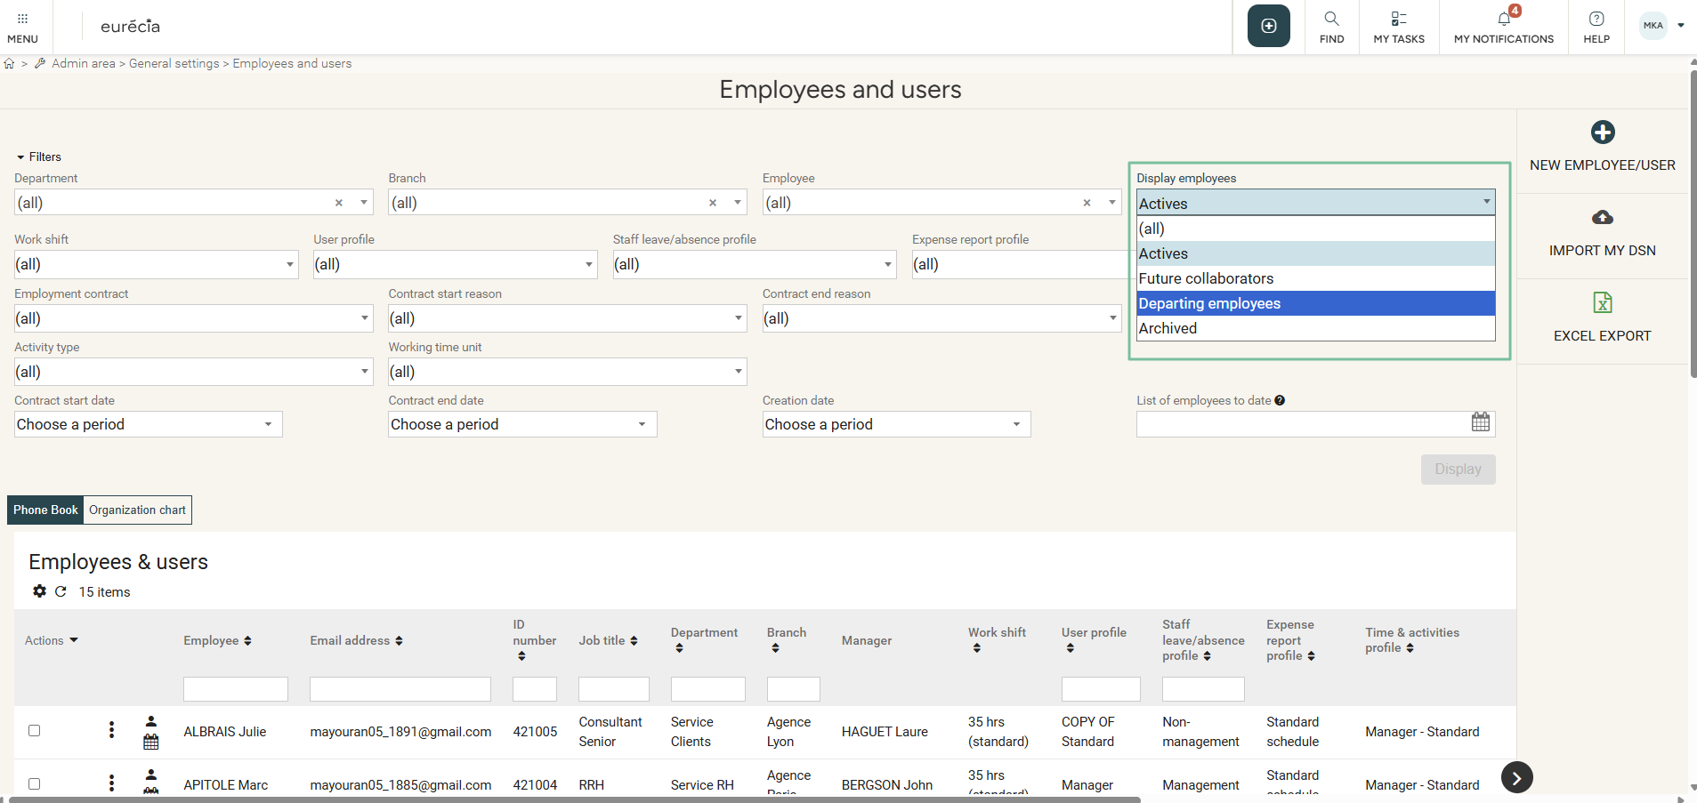Switch to the Organization chart tab
The width and height of the screenshot is (1697, 803).
coord(137,510)
